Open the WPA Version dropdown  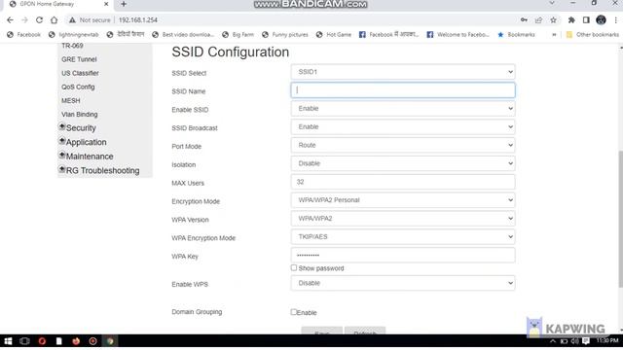[403, 218]
